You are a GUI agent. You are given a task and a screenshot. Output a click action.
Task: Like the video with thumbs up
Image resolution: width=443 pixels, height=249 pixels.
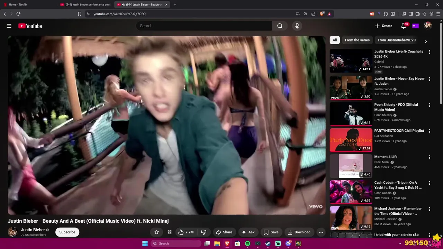tap(186, 232)
